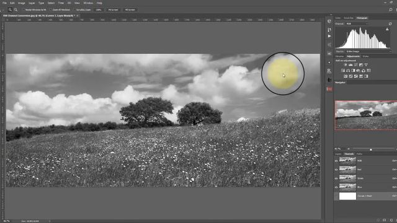Add an Exposure adjustment

point(361,65)
